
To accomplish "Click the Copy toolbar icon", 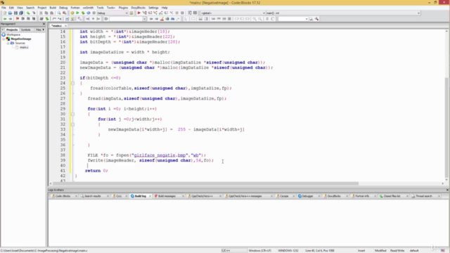I will [46, 13].
